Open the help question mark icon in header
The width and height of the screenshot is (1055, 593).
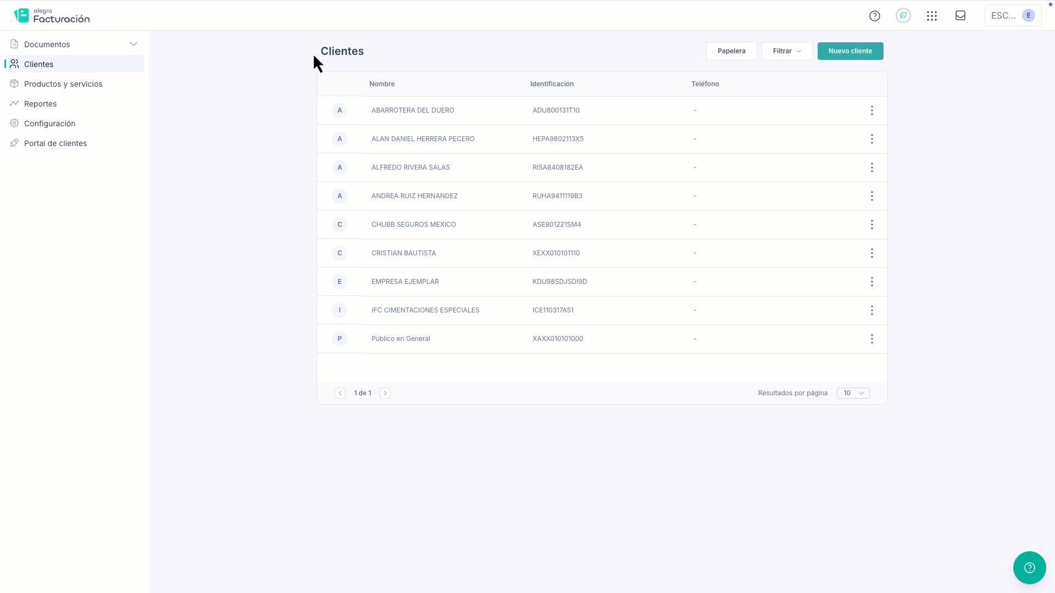[x=874, y=16]
